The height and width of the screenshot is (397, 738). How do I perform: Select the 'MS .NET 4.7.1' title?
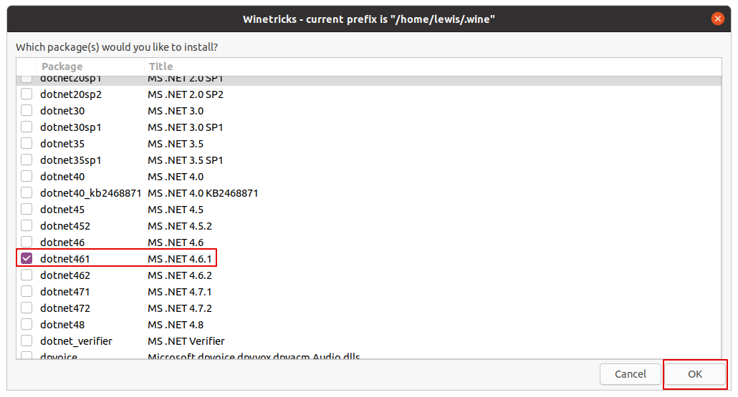pos(180,292)
